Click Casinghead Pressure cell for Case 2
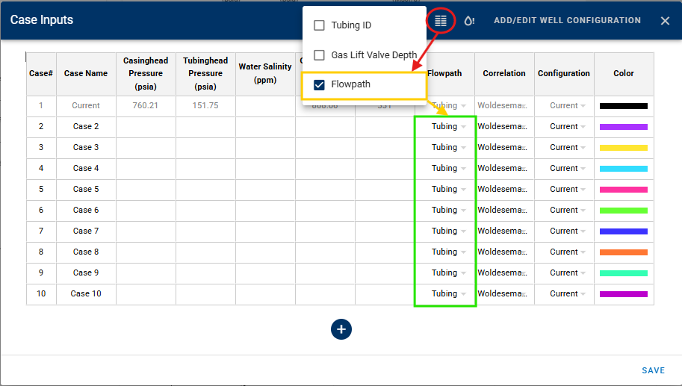The height and width of the screenshot is (386, 682). click(146, 126)
